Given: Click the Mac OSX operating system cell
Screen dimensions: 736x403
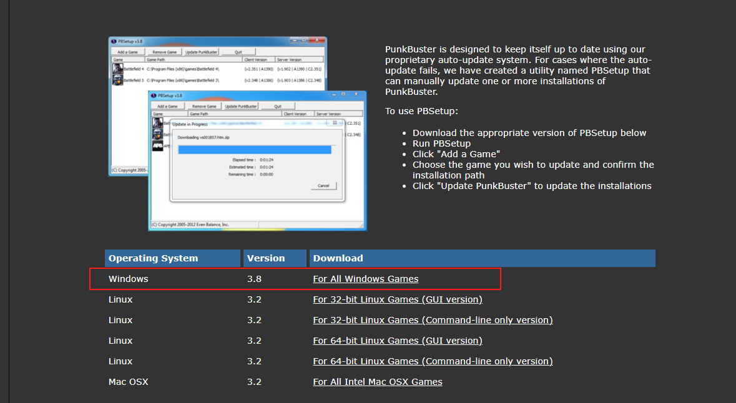Looking at the screenshot, I should click(128, 382).
